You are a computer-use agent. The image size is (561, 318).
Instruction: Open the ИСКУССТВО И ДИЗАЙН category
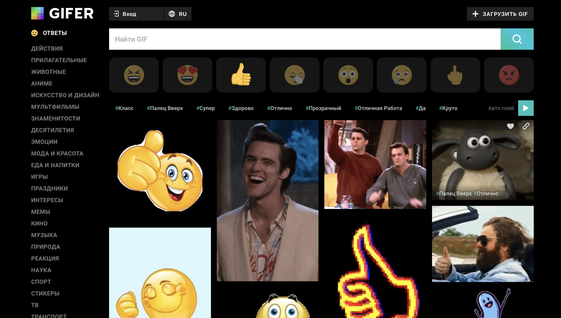coord(65,95)
